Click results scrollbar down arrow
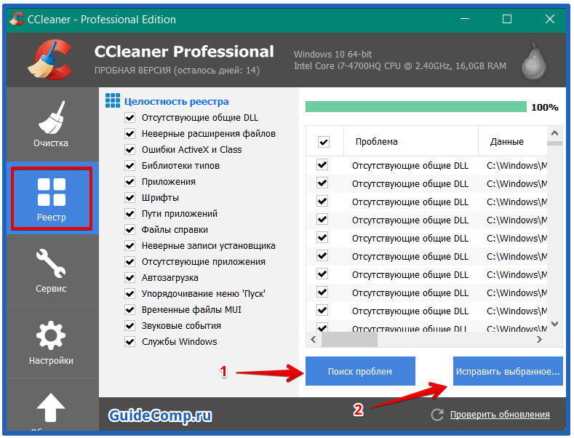The image size is (574, 438). coord(554,324)
